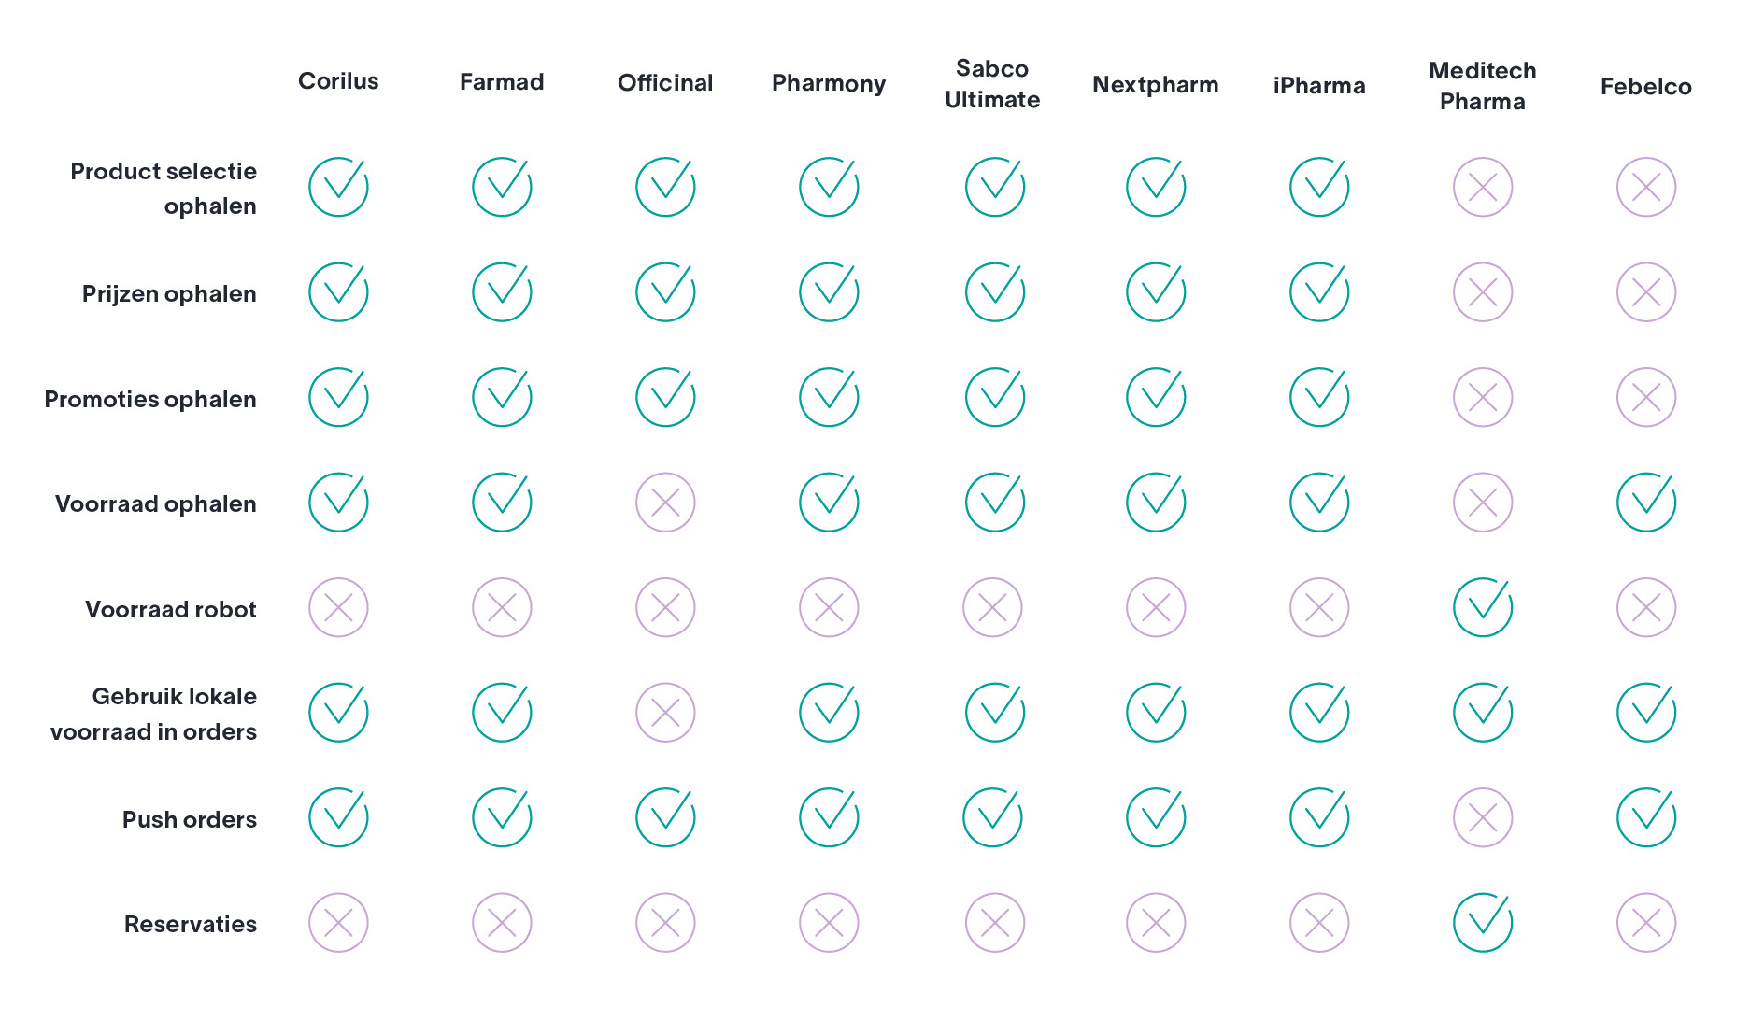Click Meditech Pharma cross for Push orders
Viewport: 1750px width, 1021px height.
pos(1483,818)
